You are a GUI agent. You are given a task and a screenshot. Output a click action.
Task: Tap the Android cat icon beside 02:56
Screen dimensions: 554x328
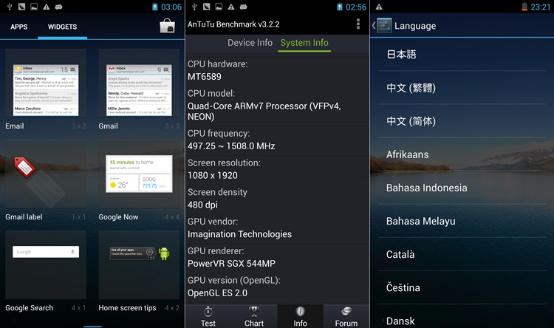pos(244,7)
